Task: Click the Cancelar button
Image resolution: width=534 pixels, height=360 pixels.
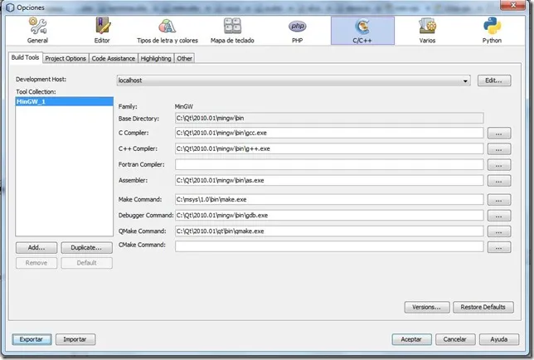Action: click(455, 339)
